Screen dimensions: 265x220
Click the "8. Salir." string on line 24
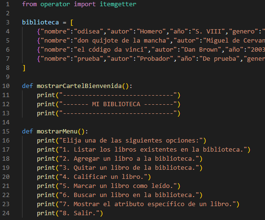pos(79,213)
